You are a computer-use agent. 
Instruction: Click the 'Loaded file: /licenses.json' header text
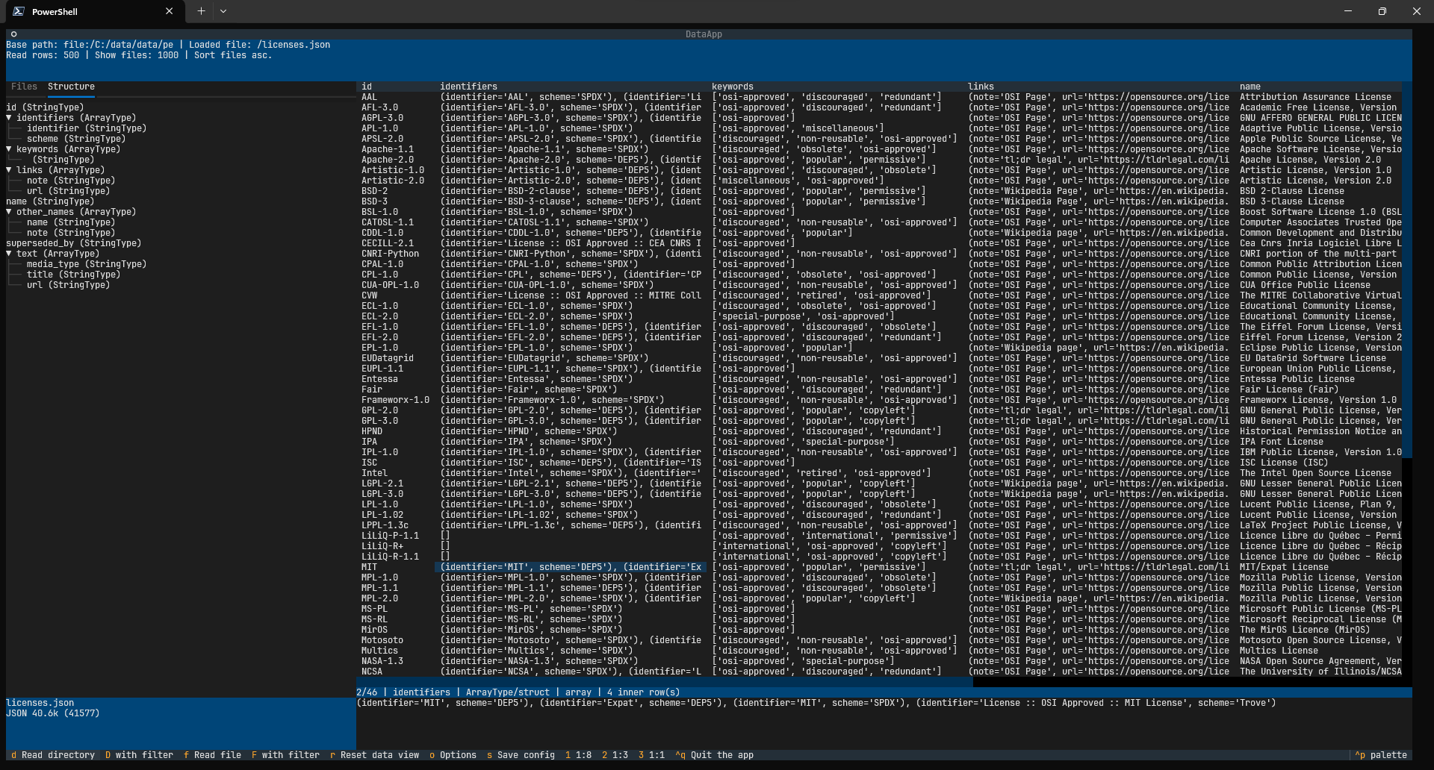click(259, 45)
